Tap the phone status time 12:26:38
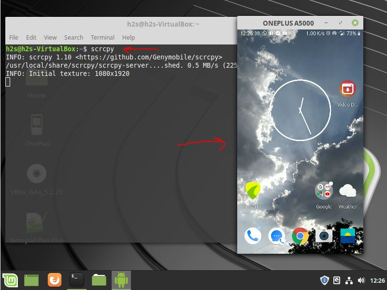This screenshot has width=387, height=290. point(250,33)
